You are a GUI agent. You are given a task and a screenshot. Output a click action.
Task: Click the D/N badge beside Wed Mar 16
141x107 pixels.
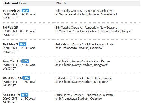tap(26, 78)
